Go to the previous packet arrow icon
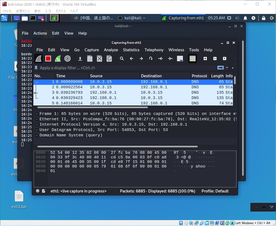 click(132, 59)
